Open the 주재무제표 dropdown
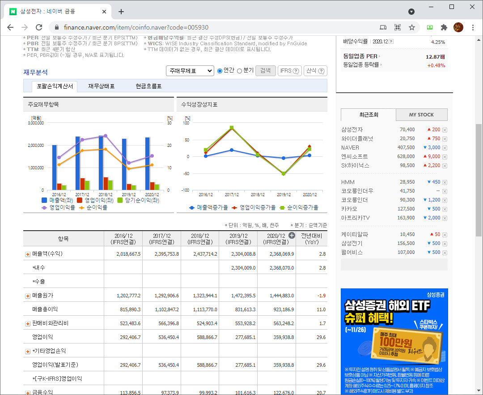The height and width of the screenshot is (395, 483). click(x=190, y=71)
